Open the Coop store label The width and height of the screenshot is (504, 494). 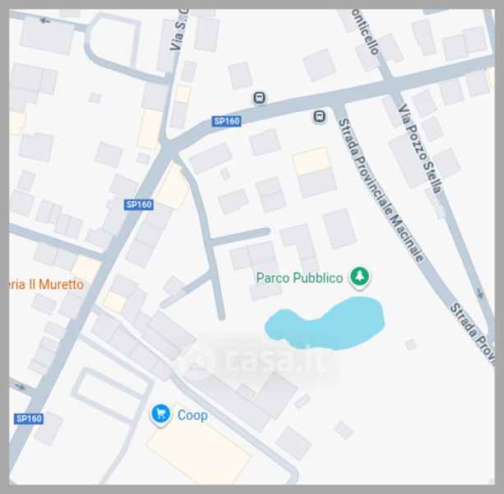pyautogui.click(x=192, y=415)
